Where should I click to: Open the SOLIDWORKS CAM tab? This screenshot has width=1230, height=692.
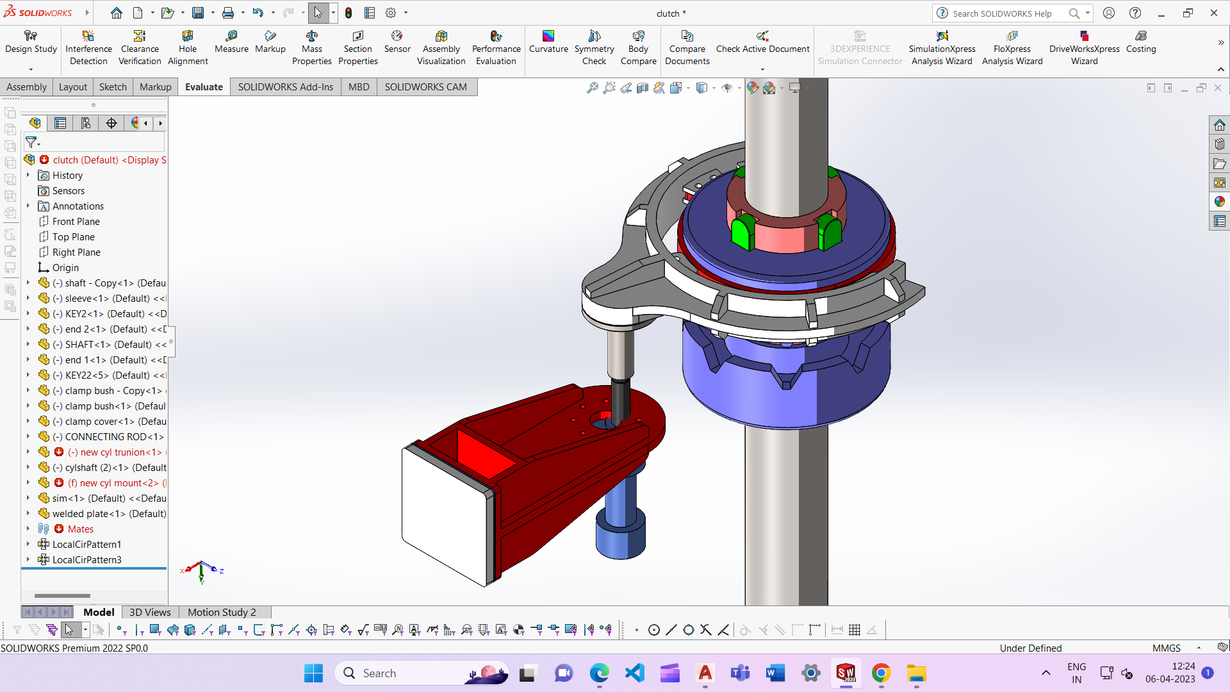coord(425,87)
